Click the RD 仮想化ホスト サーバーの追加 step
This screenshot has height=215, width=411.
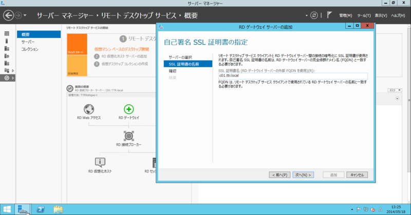tap(124, 56)
